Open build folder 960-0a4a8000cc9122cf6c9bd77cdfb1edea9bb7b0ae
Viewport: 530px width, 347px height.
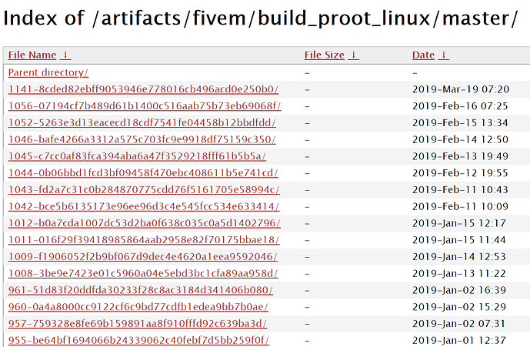tap(138, 307)
